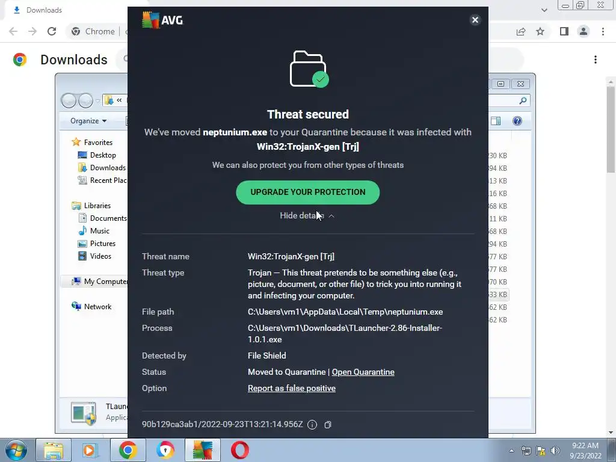
Task: Open Chrome's three-dot main menu
Action: [603, 31]
